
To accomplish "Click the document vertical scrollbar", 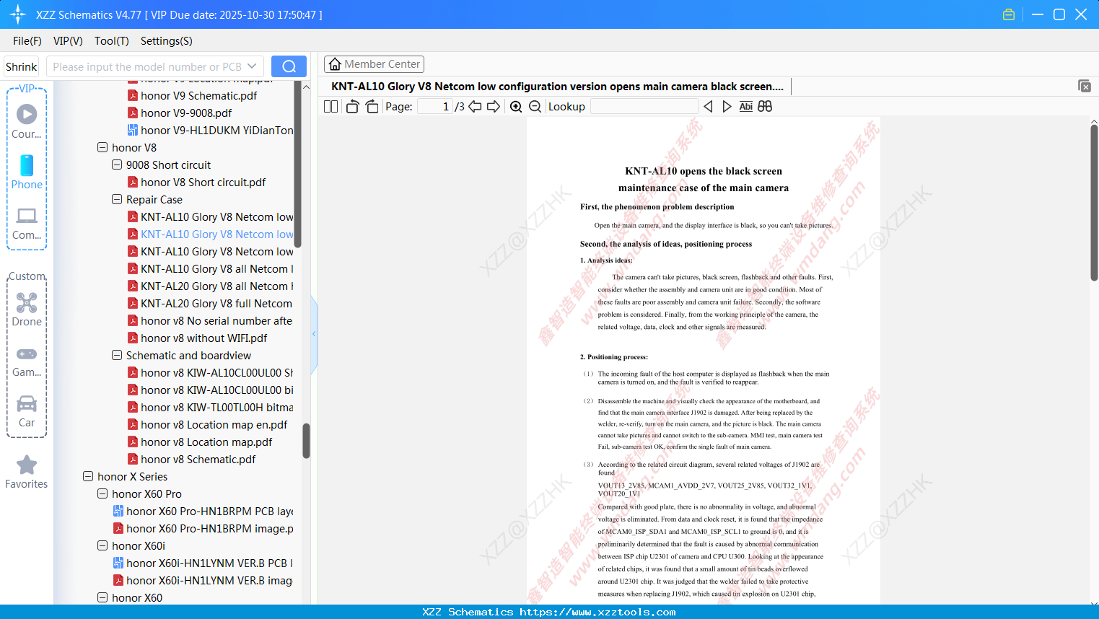I will coord(1094,203).
